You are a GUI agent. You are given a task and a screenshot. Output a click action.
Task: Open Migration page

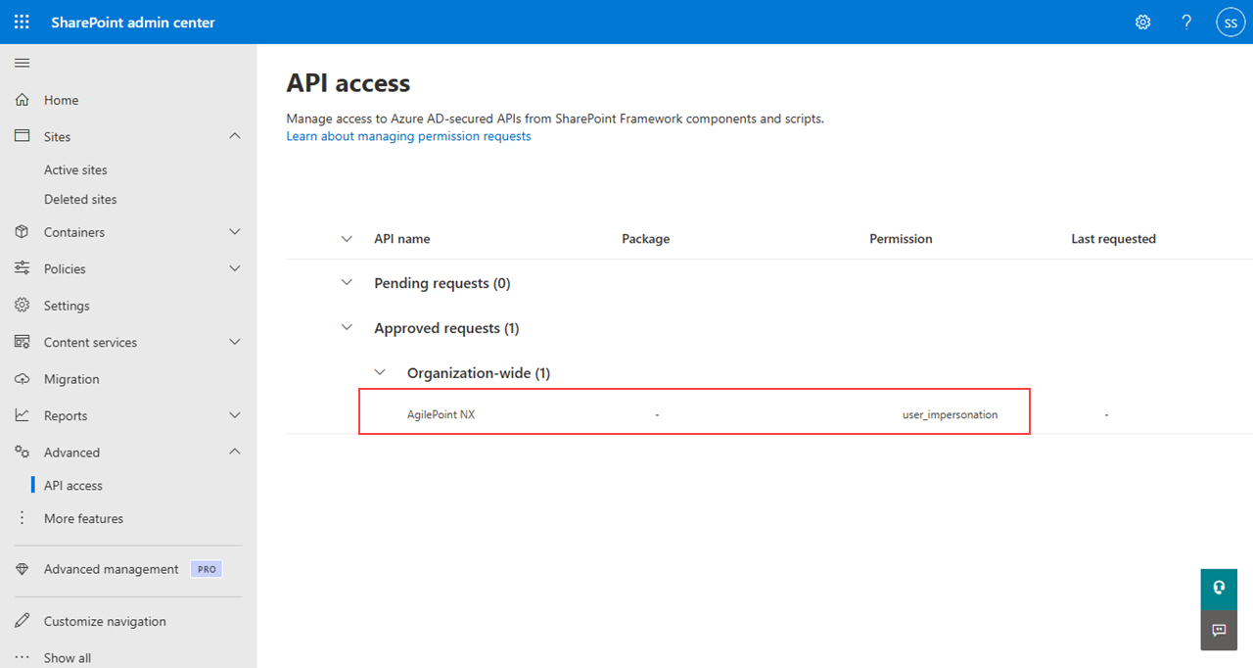pyautogui.click(x=71, y=379)
